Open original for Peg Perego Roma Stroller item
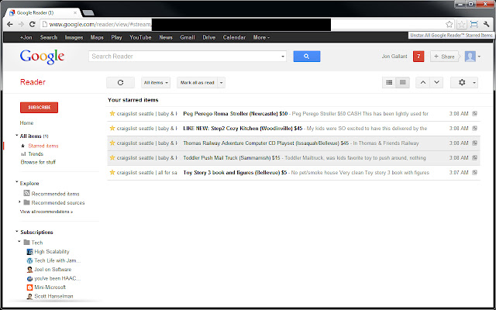 (474, 114)
